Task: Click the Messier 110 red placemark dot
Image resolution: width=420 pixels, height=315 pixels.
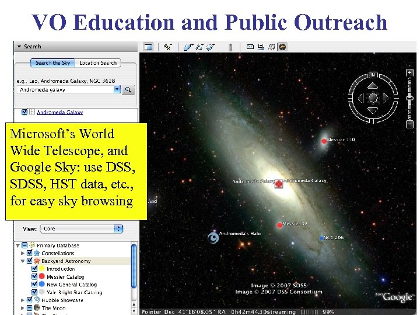Action: point(324,141)
